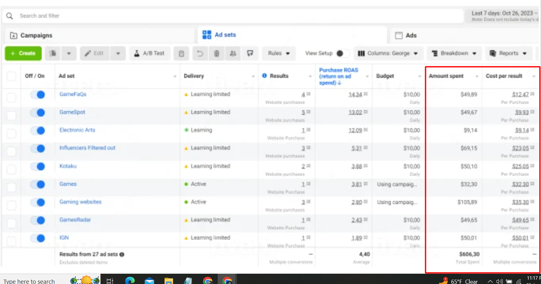Check the Kotaku row checkbox

pos(12,169)
